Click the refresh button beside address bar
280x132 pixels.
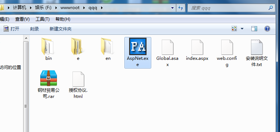click(x=181, y=8)
